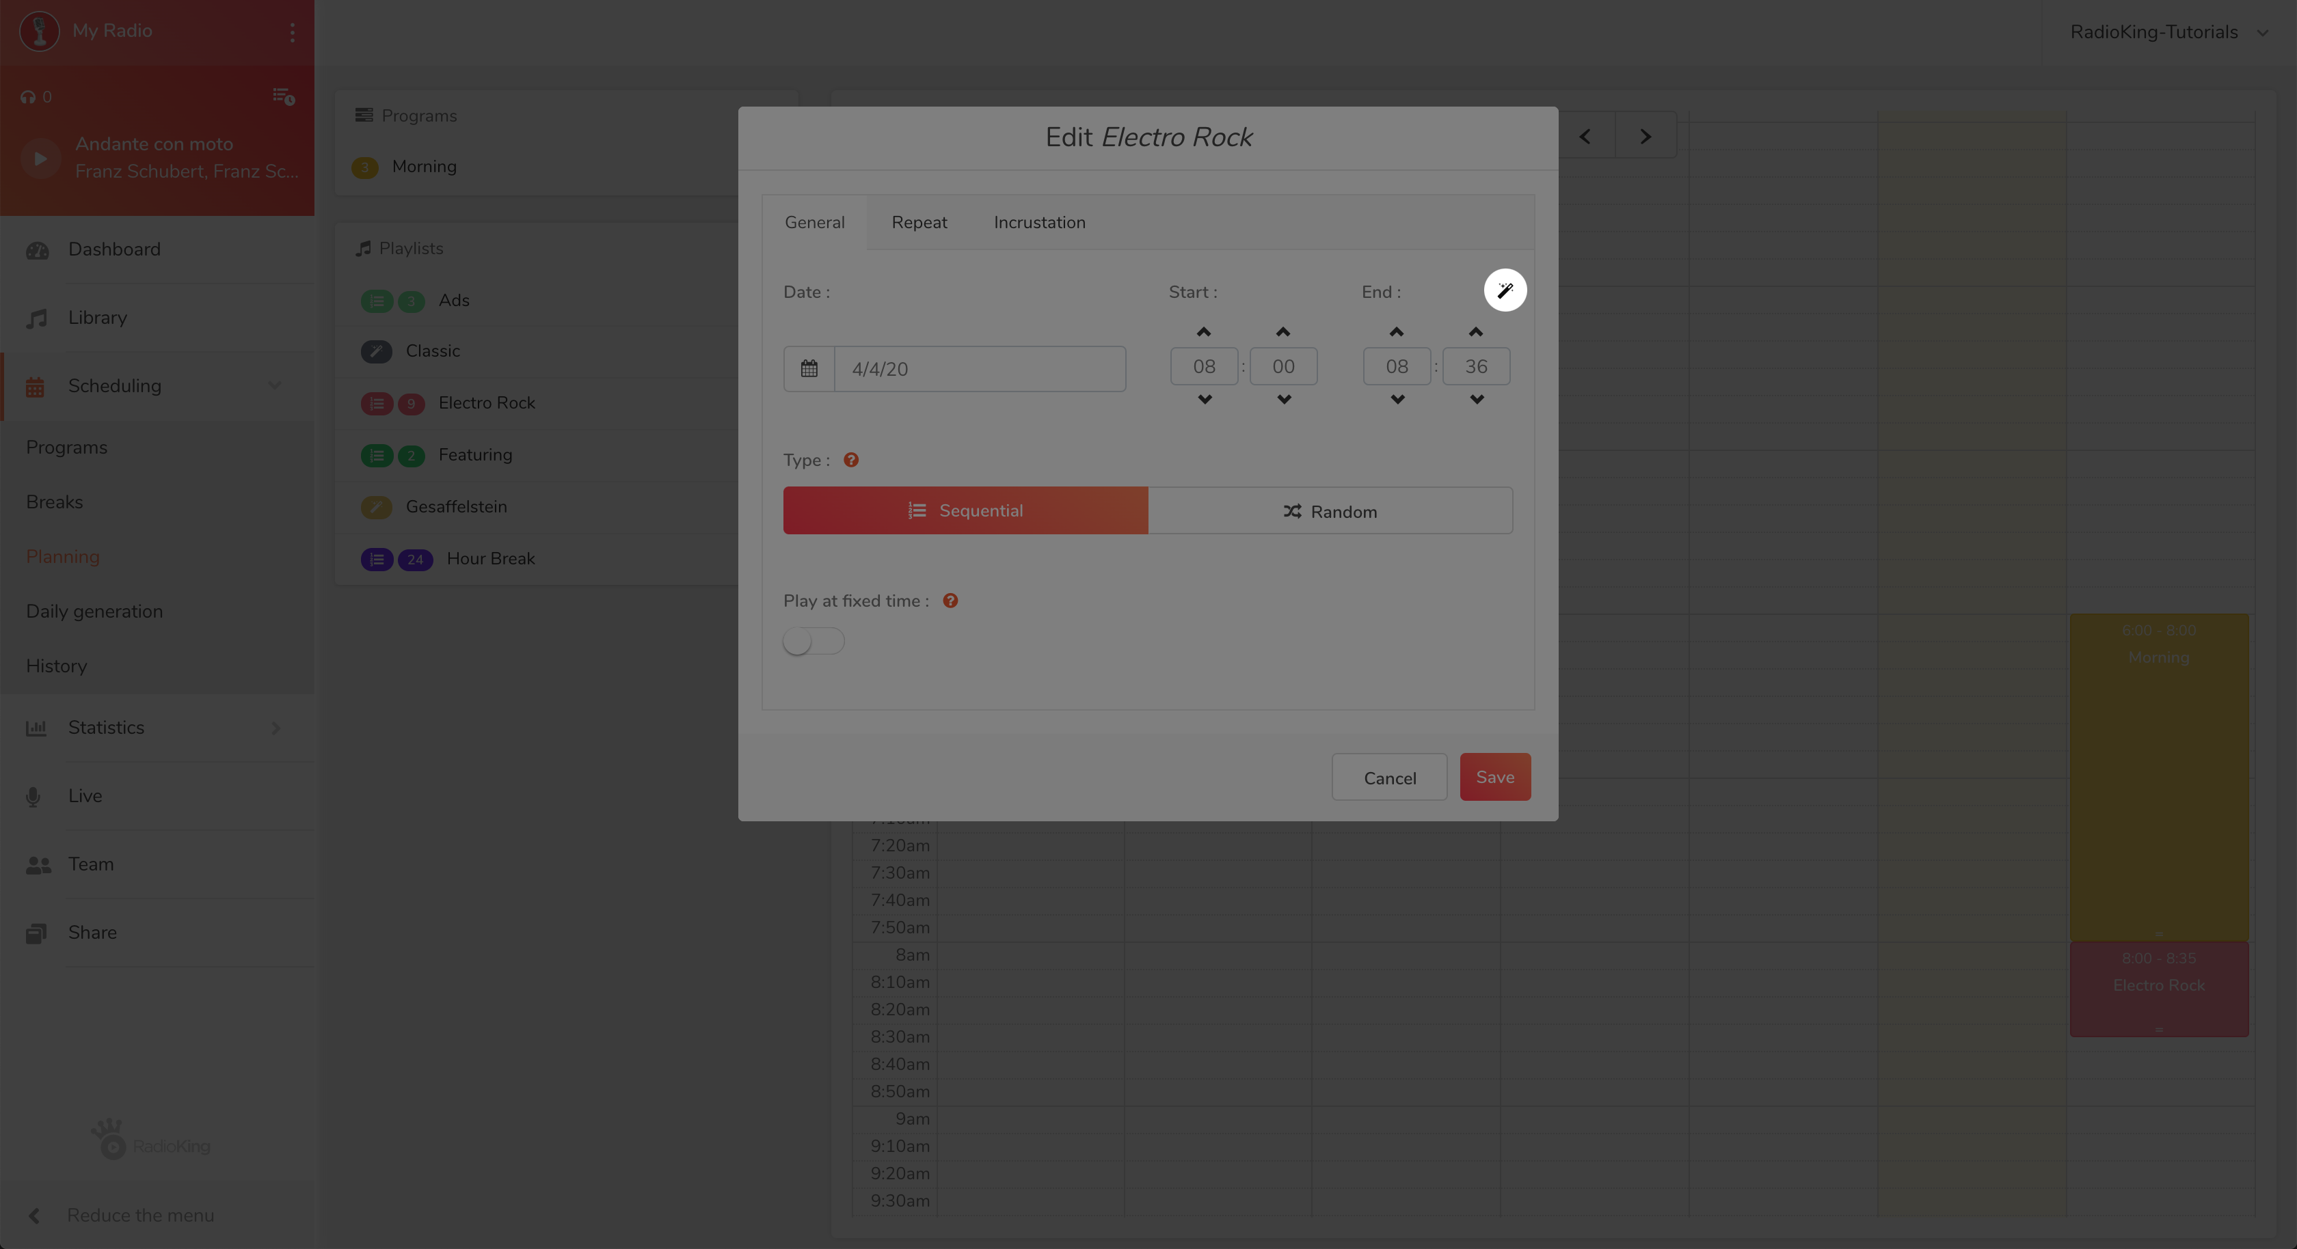Viewport: 2297px width, 1249px height.
Task: Toggle the Play at fixed time switch
Action: click(814, 641)
